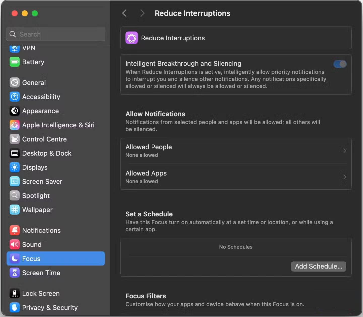This screenshot has height=317, width=363.
Task: Click the Apple Intelligence & Siri icon
Action: [x=15, y=125]
